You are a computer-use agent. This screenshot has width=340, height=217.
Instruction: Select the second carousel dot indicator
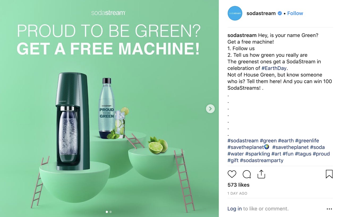pyautogui.click(x=110, y=212)
